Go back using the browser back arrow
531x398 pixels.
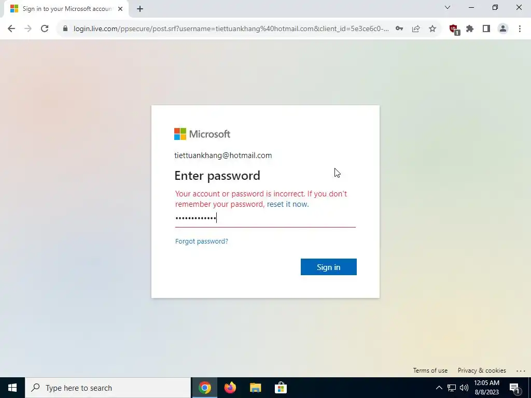pyautogui.click(x=11, y=29)
